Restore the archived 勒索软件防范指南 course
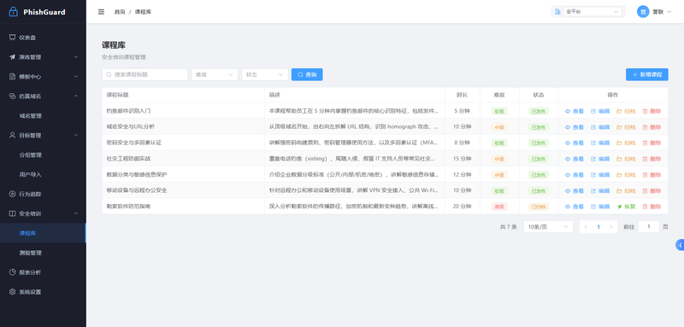The height and width of the screenshot is (327, 684). (626, 207)
